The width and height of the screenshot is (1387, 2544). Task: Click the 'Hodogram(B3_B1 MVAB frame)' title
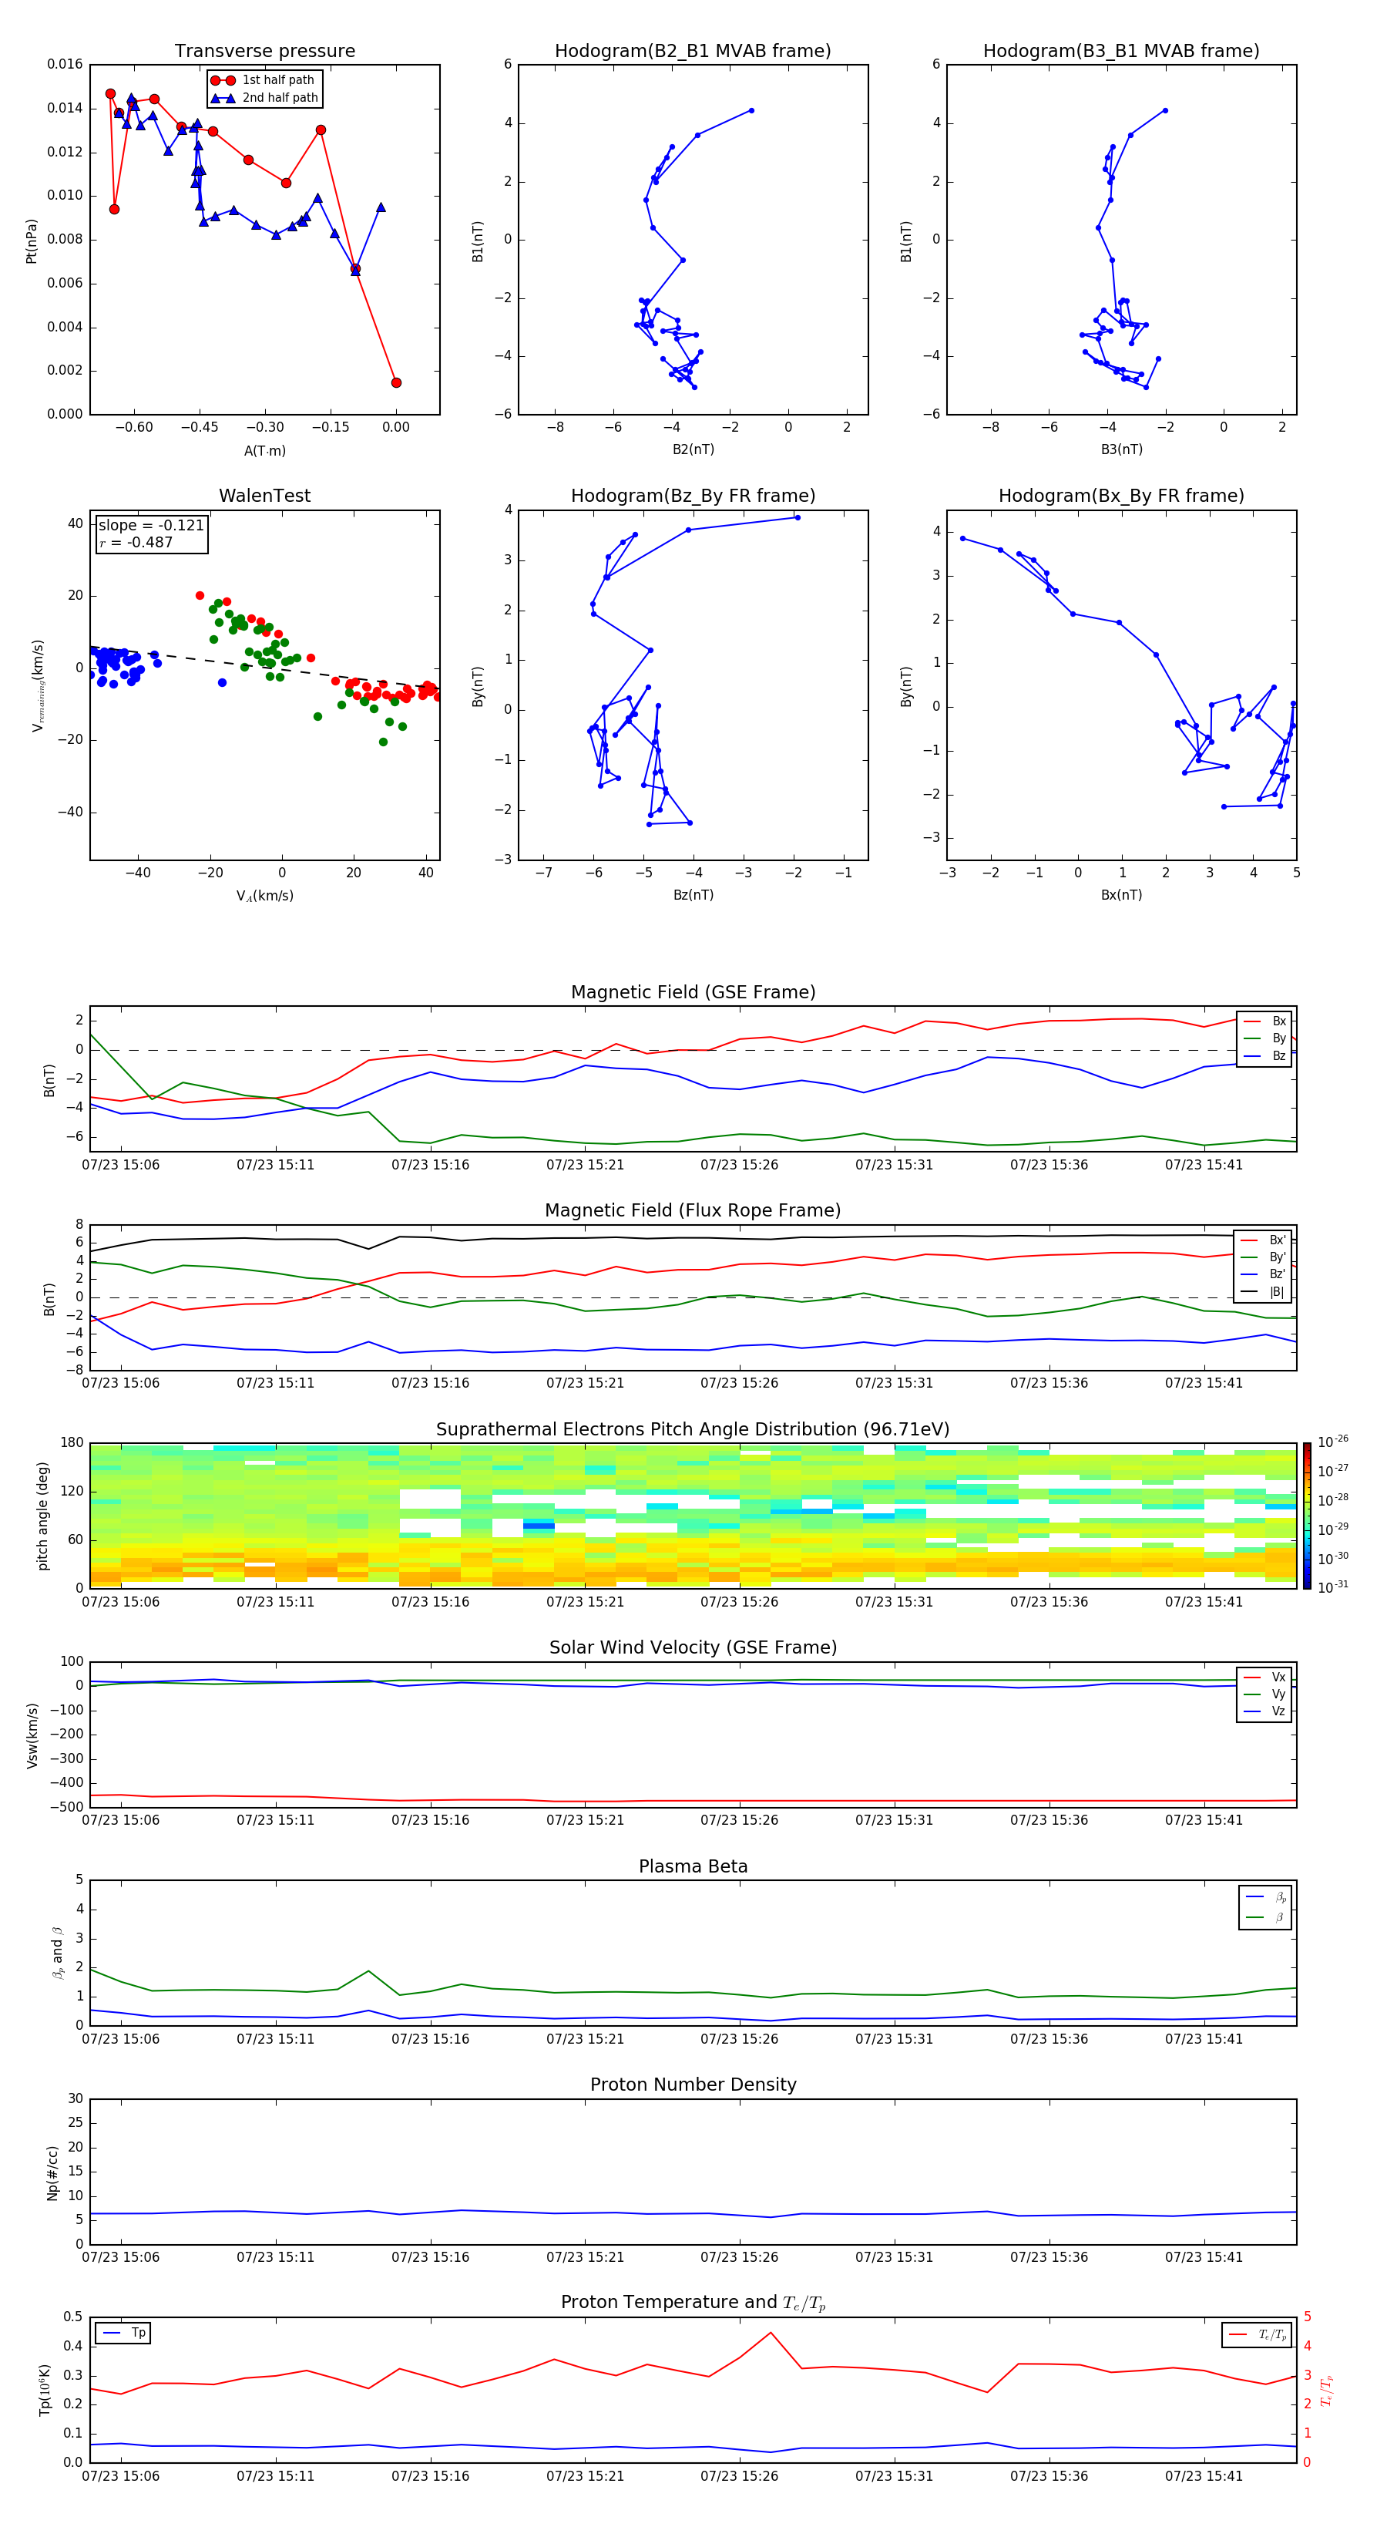coord(1121,52)
